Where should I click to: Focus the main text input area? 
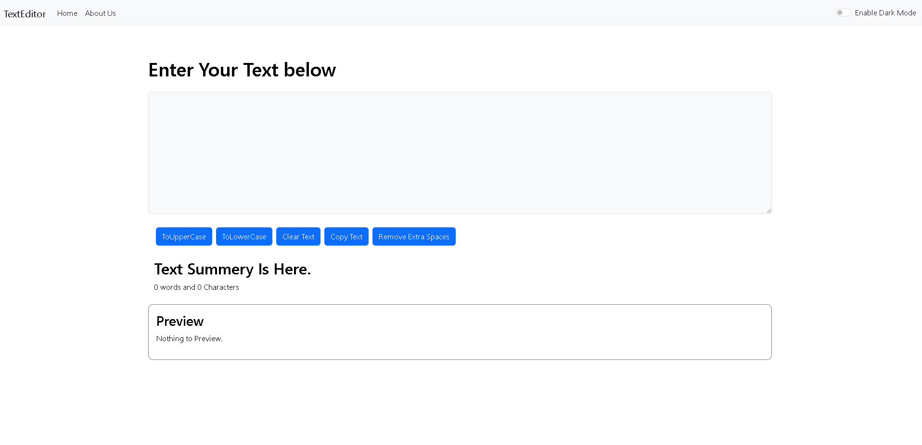click(x=460, y=152)
